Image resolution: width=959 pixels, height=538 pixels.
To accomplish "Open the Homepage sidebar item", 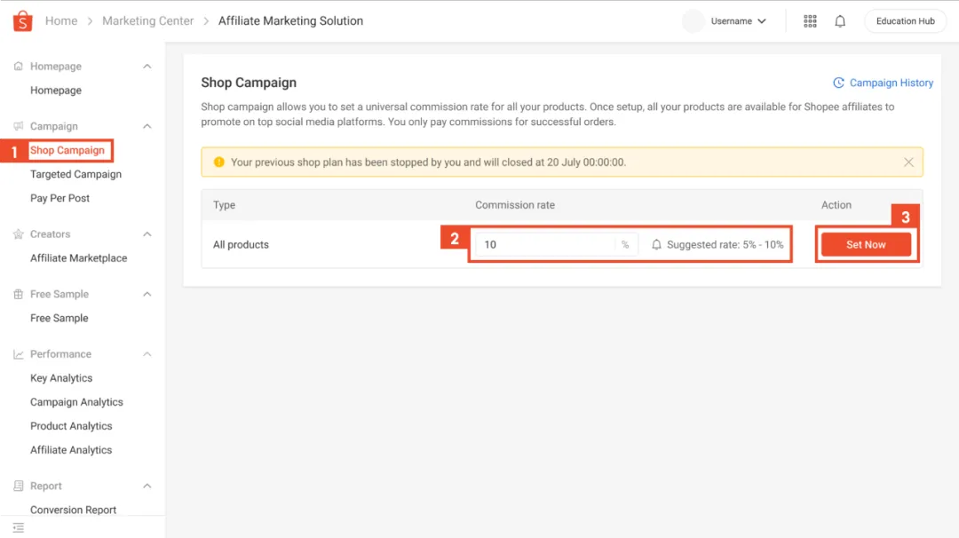I will [x=56, y=91].
